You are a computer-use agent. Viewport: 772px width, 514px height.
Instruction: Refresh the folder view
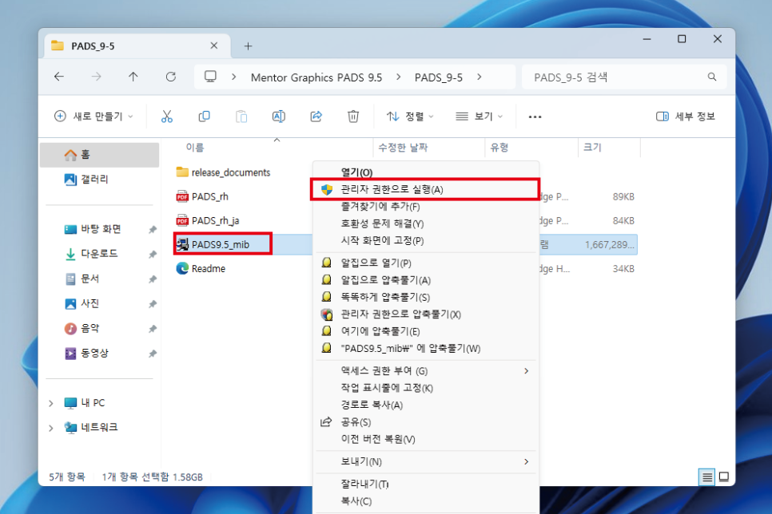[171, 77]
